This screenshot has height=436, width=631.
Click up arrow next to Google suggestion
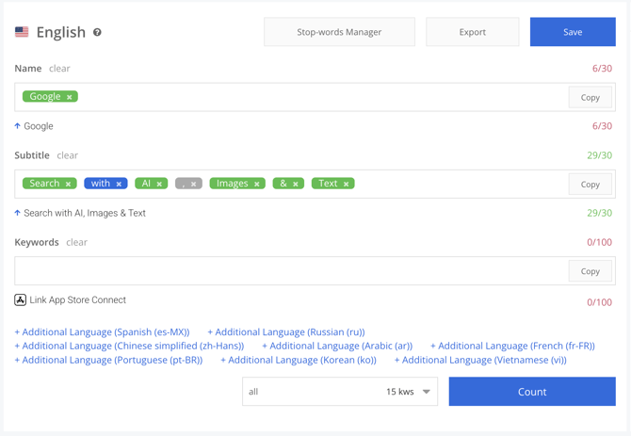pos(18,126)
